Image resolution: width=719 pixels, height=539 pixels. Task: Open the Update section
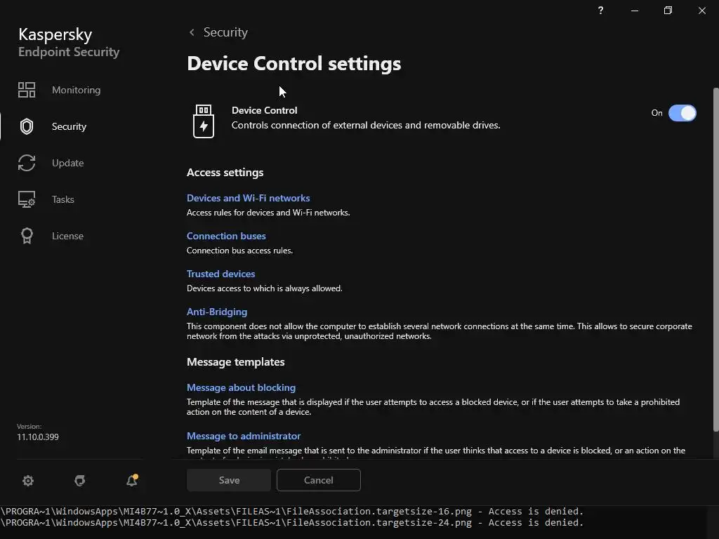[x=67, y=163]
